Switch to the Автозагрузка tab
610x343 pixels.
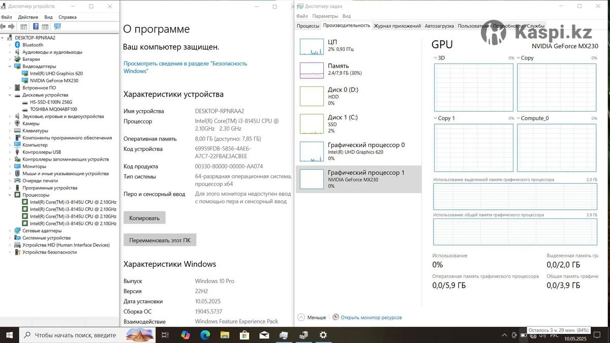[x=439, y=26]
